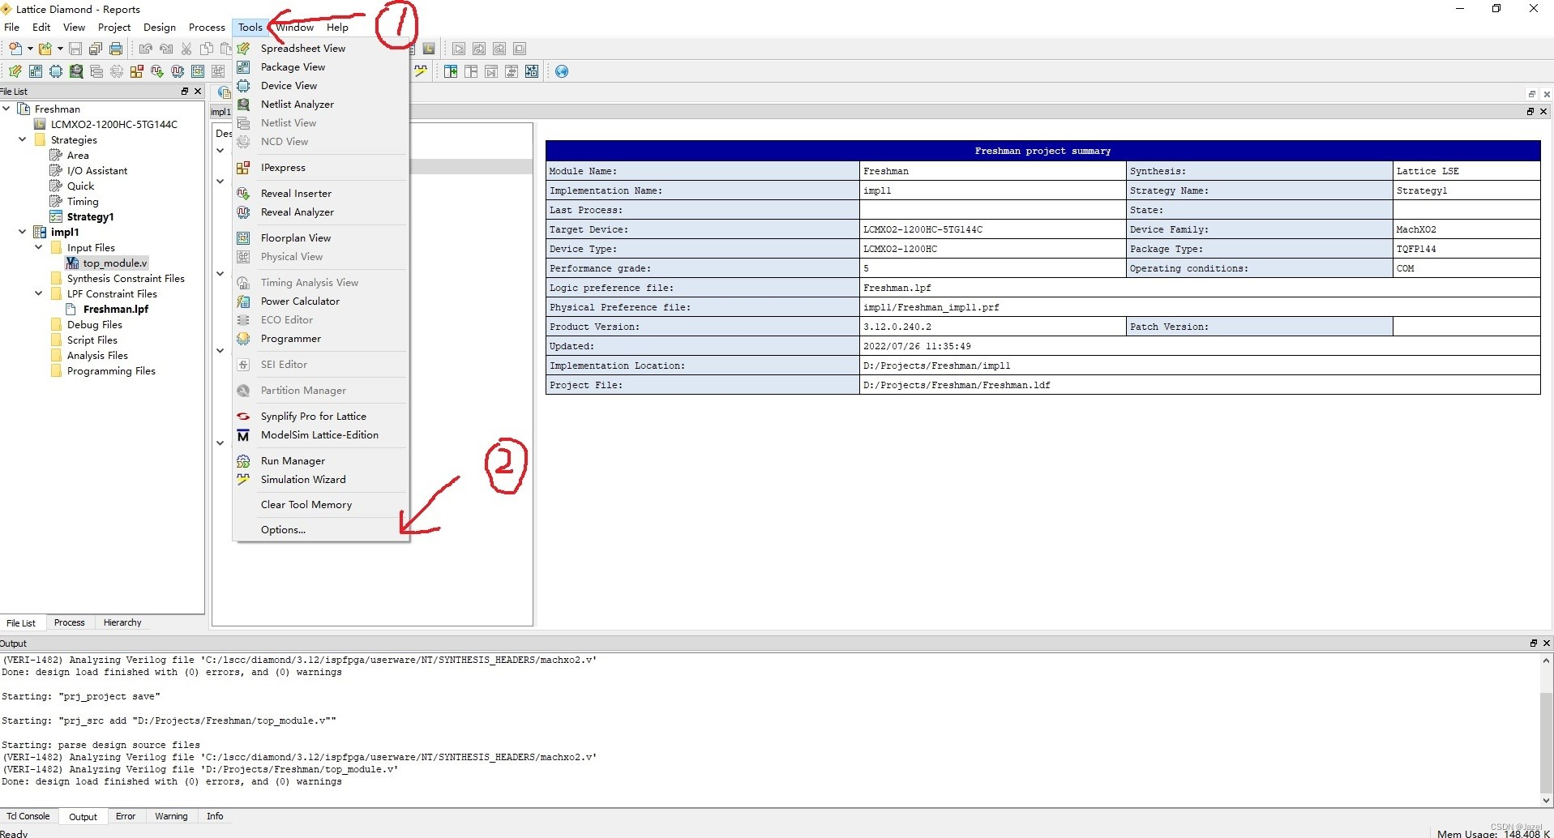Select the I/O Assistant strategy
1554x838 pixels.
pos(96,170)
